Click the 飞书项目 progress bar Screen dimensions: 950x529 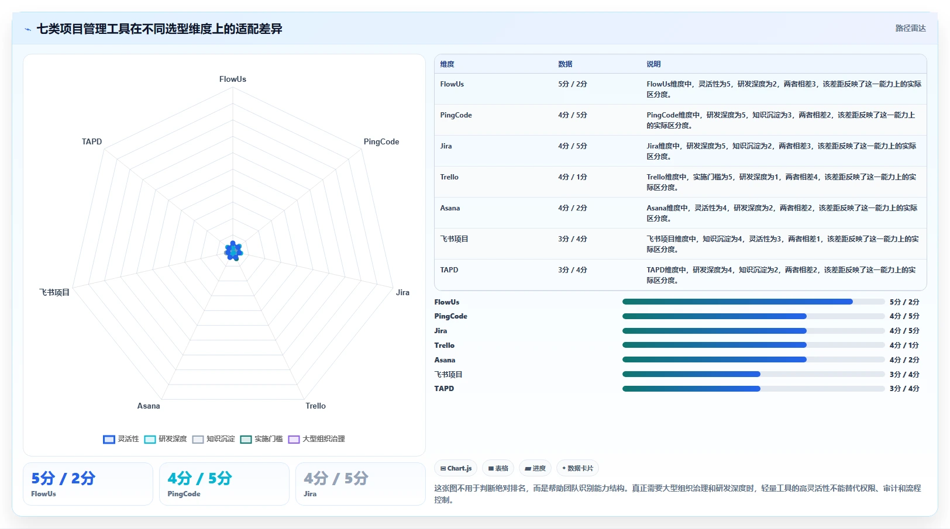(753, 374)
